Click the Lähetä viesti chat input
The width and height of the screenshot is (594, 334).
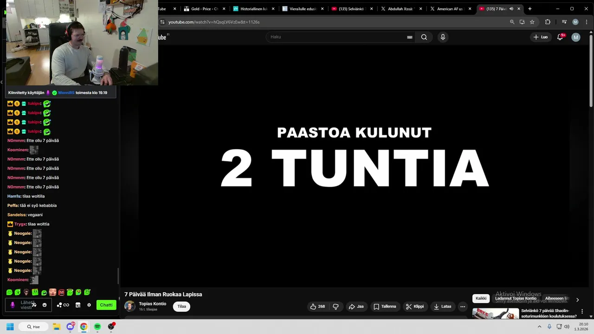[28, 305]
